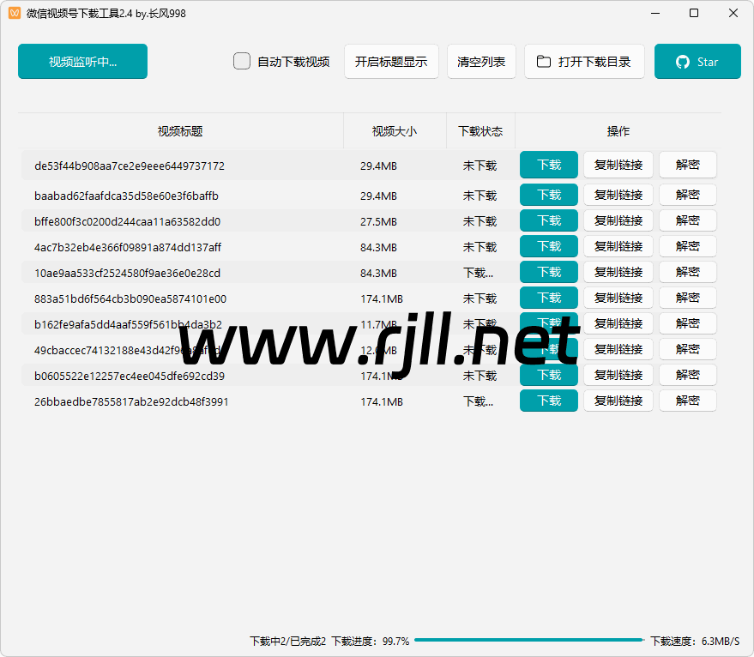
Task: Copy link for 26bbaedbe7855817ab2e92dcb48f3991
Action: 618,401
